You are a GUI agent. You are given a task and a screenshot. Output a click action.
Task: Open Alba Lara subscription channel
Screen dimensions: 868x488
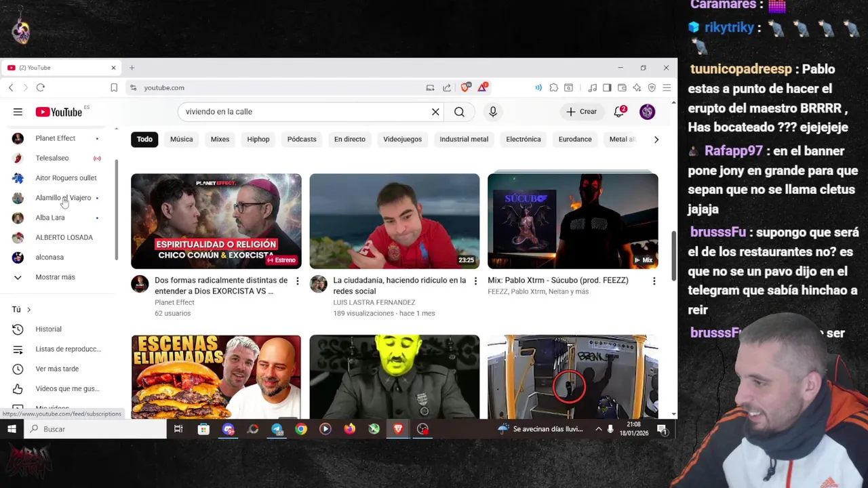pyautogui.click(x=56, y=218)
